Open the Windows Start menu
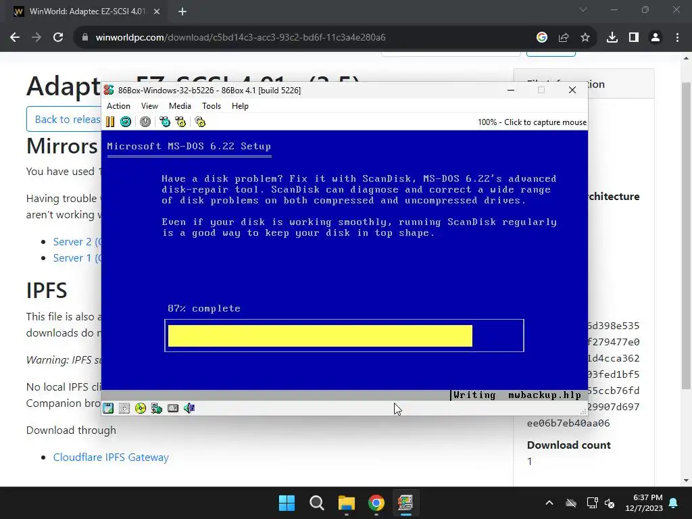 click(287, 503)
